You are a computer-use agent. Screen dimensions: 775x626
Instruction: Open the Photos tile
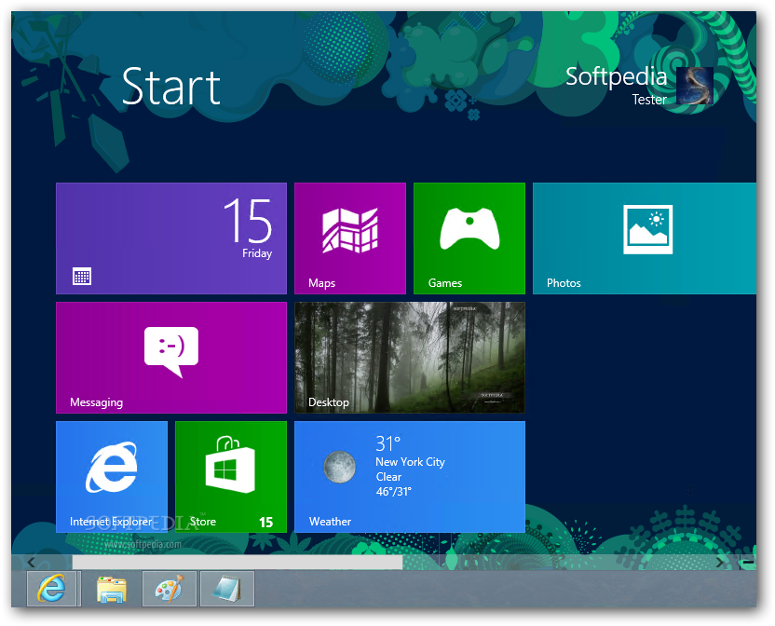tap(645, 238)
